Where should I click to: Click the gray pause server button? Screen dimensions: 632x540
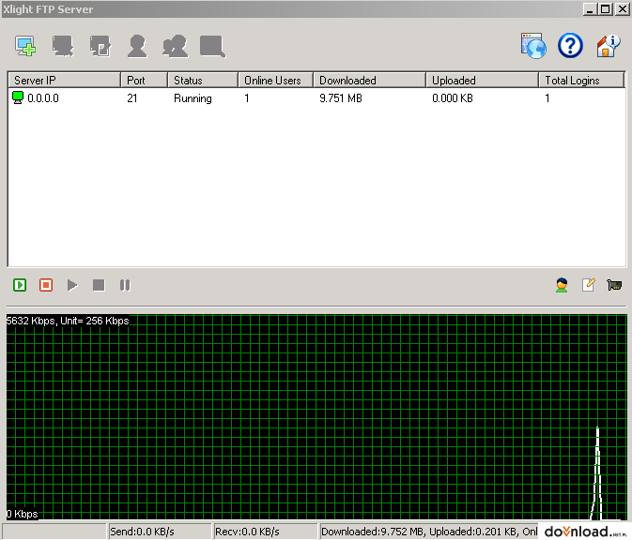tap(125, 285)
